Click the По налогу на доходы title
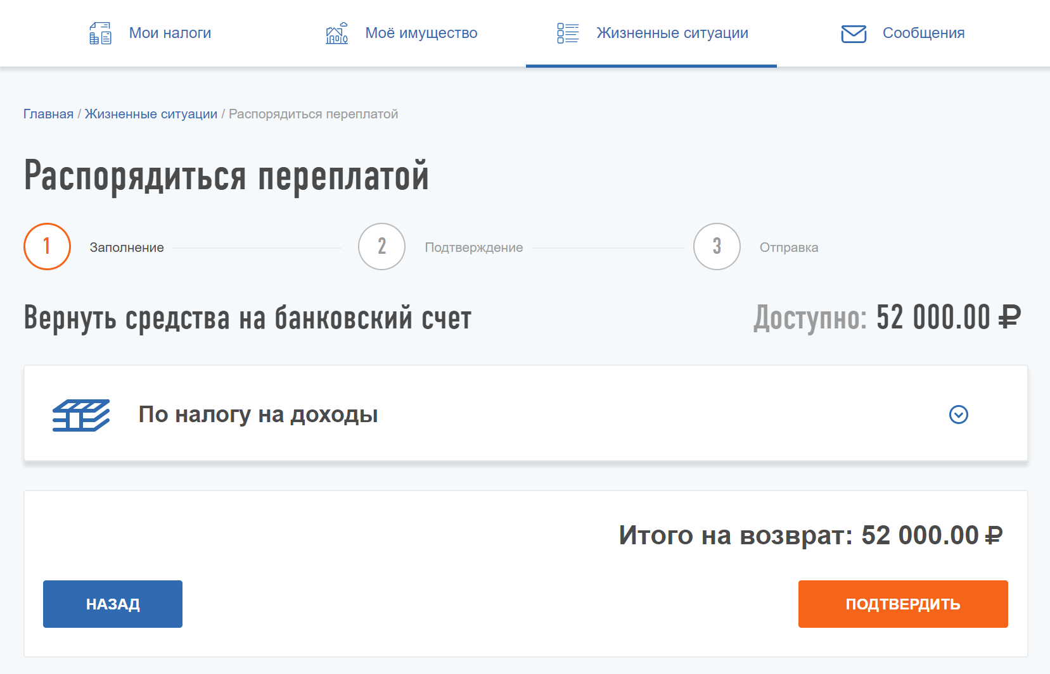The height and width of the screenshot is (674, 1050). (x=258, y=415)
